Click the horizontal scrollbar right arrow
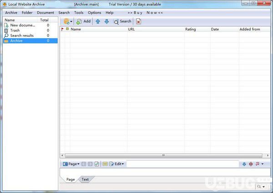Screen dimensions: 273x193 click(268, 155)
